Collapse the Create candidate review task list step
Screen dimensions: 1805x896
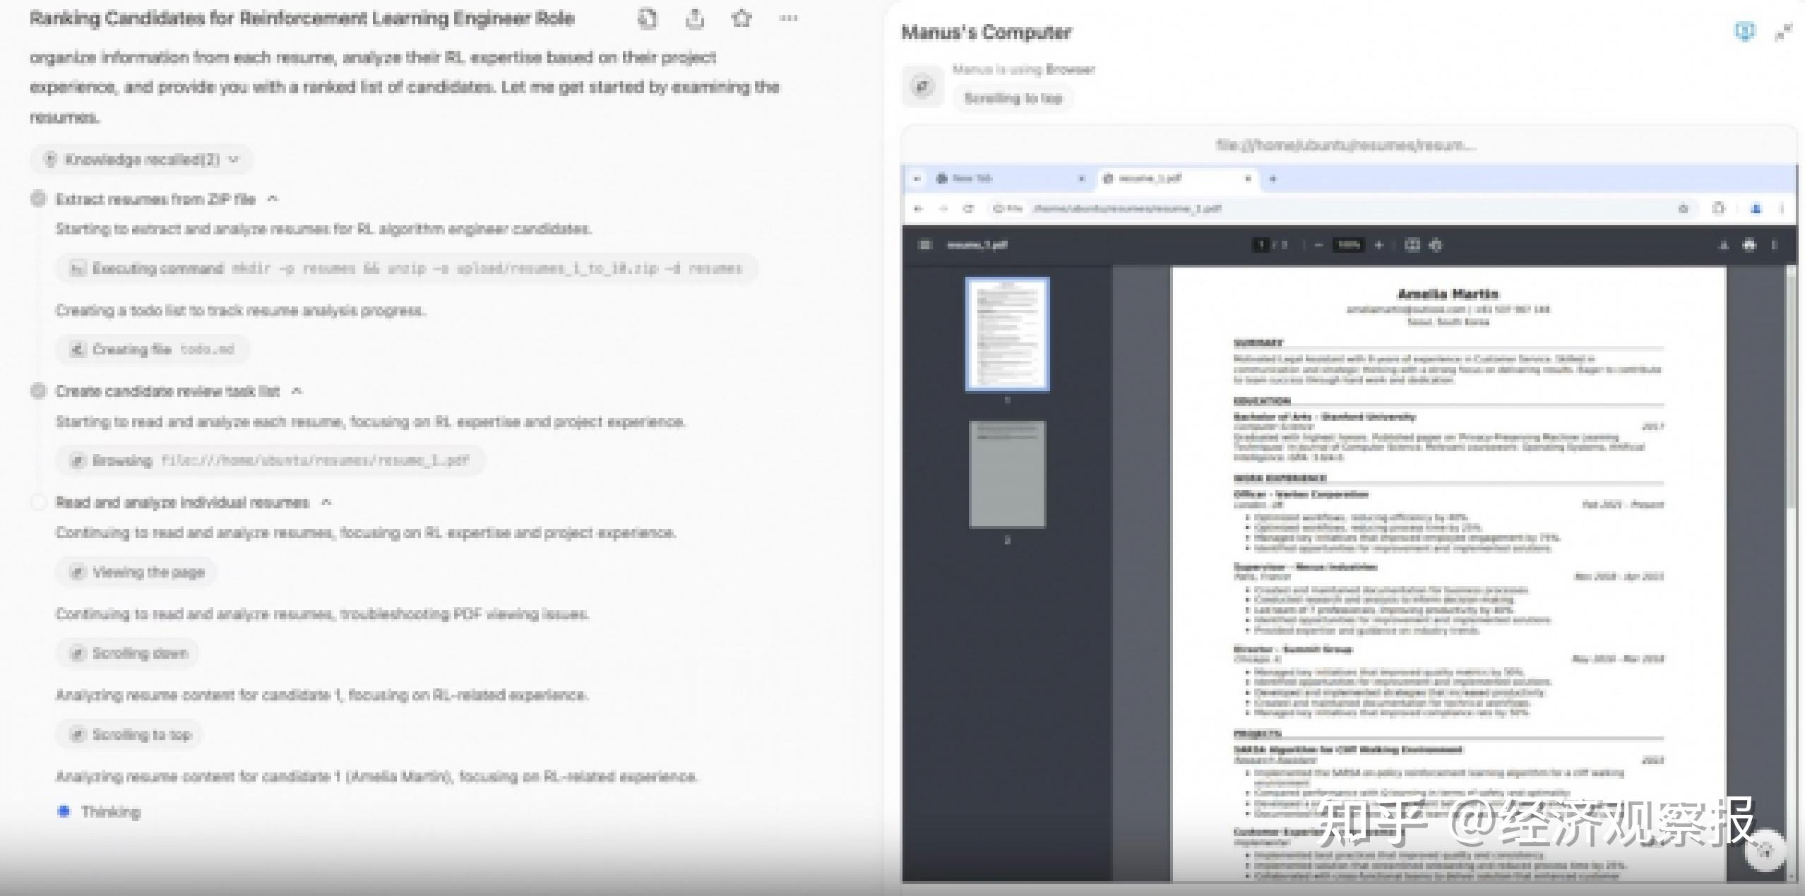(297, 391)
